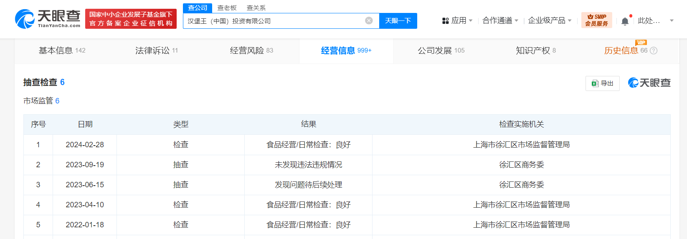Screen dimensions: 687x239
Task: Open the TianYanCha logo home link
Action: [x=48, y=19]
